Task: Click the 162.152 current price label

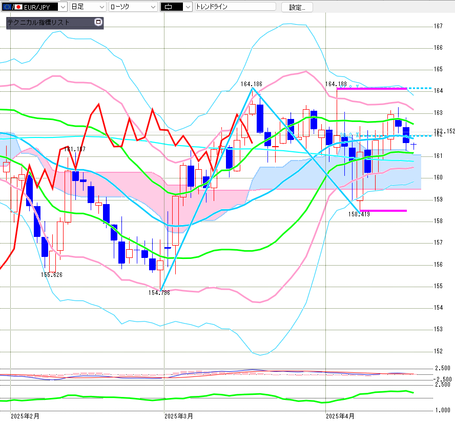Action: (444, 131)
